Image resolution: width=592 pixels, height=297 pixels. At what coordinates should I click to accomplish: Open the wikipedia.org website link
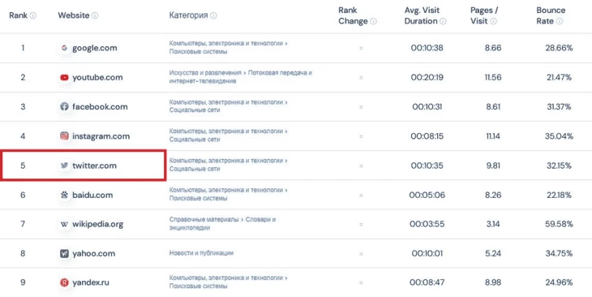[x=98, y=224]
